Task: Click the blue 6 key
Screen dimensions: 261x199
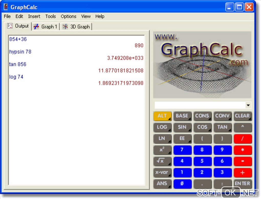Action: pyautogui.click(x=223, y=161)
